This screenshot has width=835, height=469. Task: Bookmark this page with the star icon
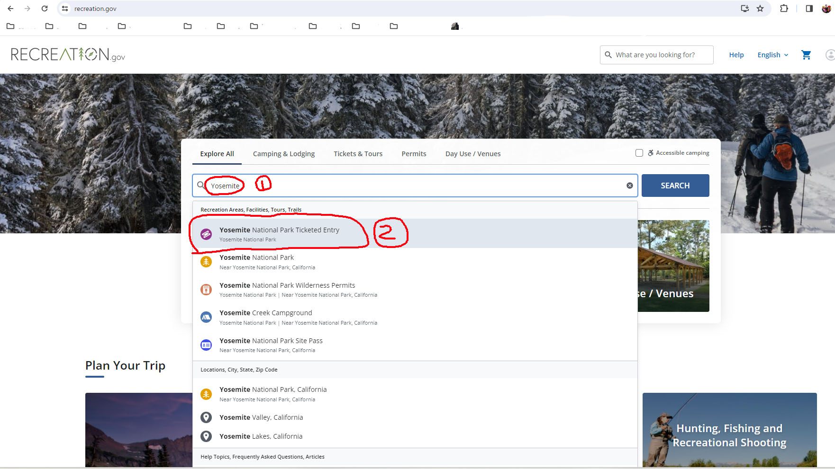760,9
